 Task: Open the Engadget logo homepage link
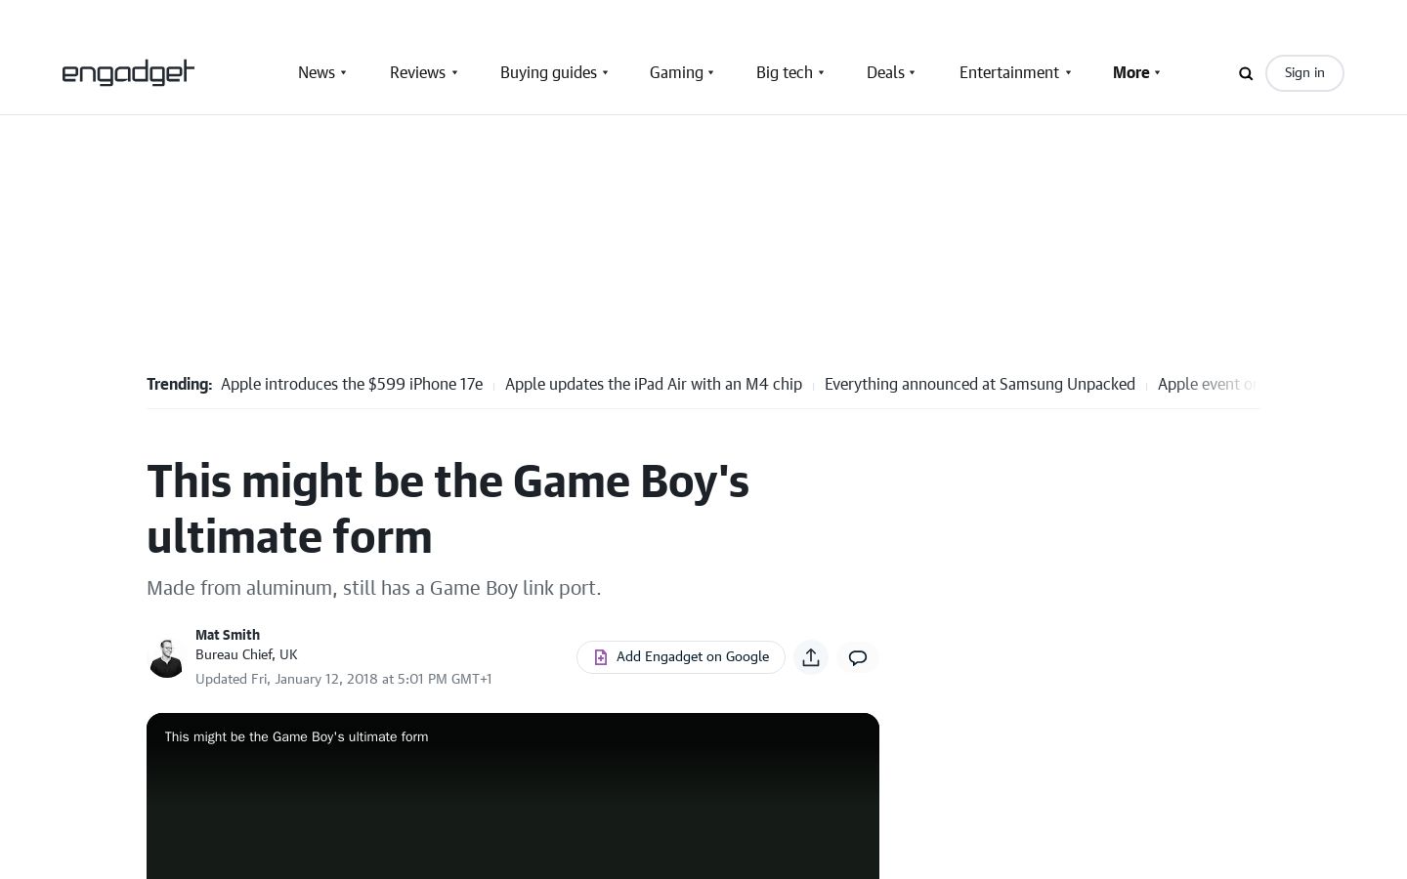click(128, 73)
